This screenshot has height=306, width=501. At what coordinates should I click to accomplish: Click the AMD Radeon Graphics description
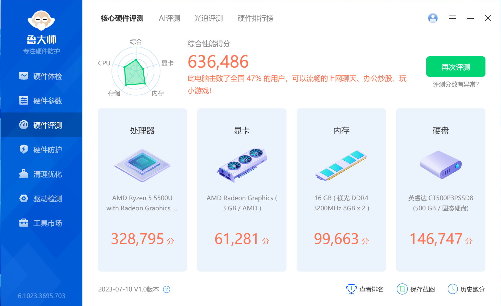pos(242,203)
